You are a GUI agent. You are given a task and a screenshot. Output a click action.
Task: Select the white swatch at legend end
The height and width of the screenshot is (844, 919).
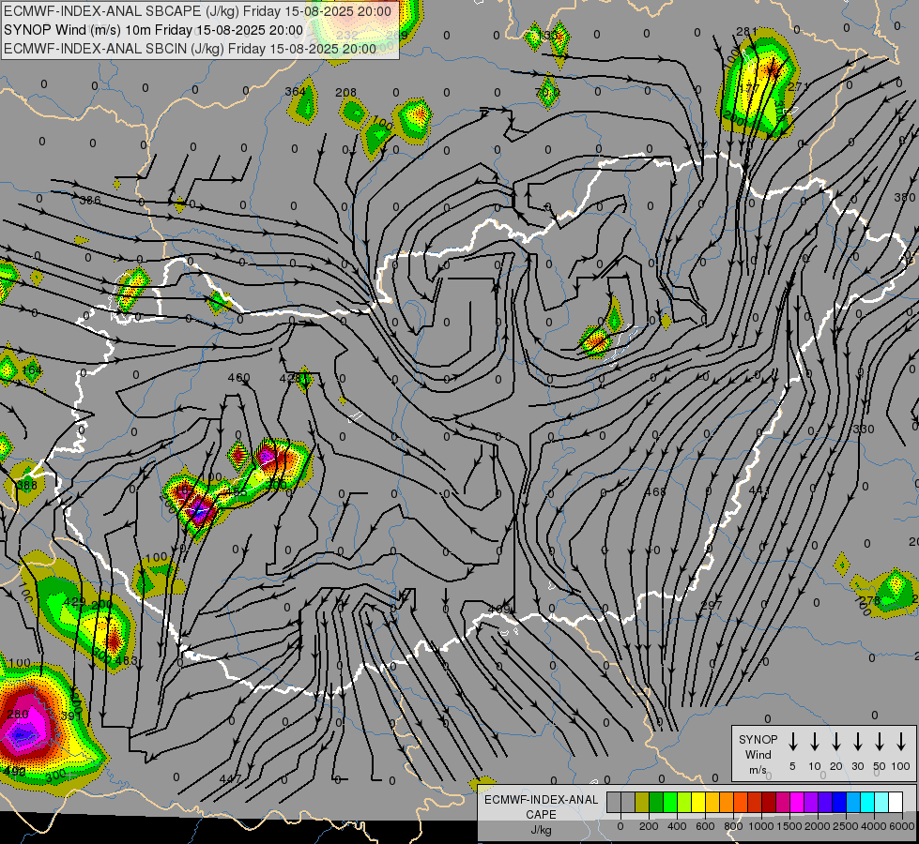click(895, 802)
